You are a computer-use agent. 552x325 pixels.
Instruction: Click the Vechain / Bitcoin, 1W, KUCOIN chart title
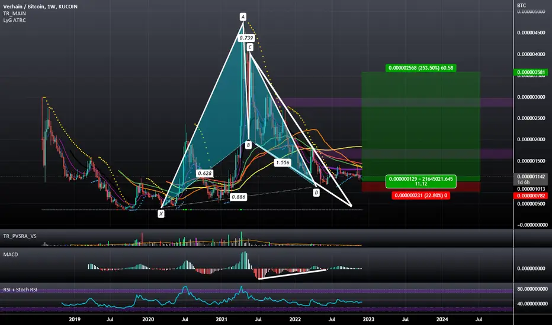[x=40, y=6]
